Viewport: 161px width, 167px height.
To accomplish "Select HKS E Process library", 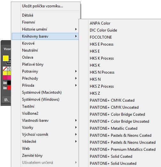I will [x=120, y=44].
